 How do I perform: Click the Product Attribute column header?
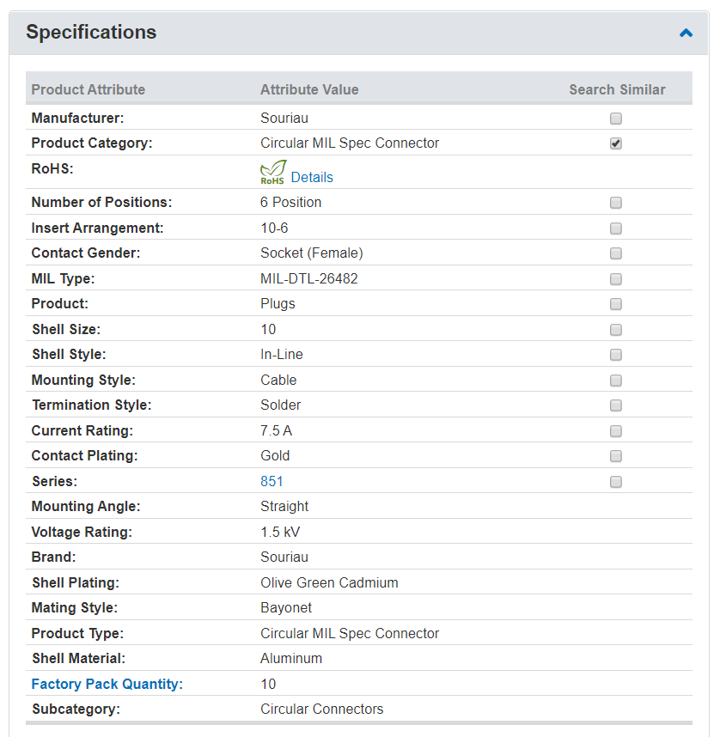[88, 89]
